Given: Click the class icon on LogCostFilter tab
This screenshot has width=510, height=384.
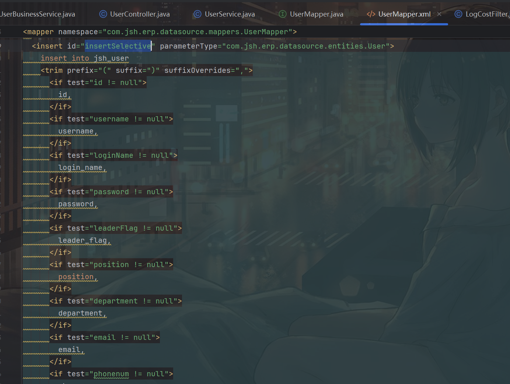Looking at the screenshot, I should click(458, 14).
